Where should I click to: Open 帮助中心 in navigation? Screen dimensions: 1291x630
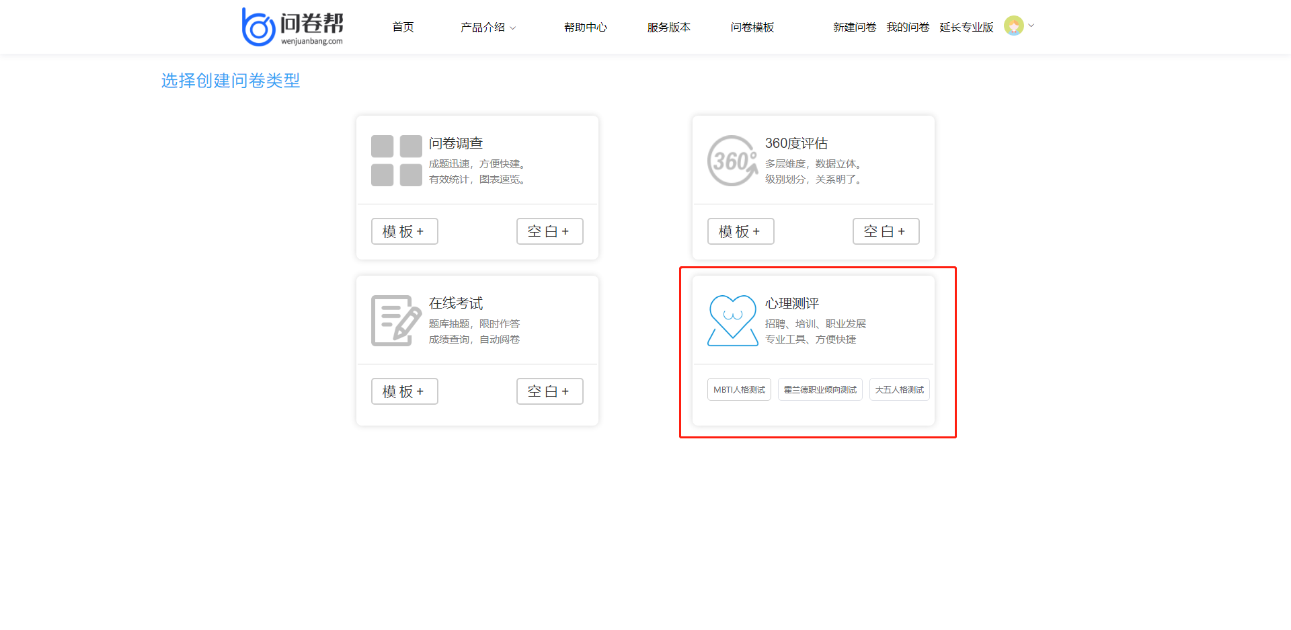[x=586, y=28]
